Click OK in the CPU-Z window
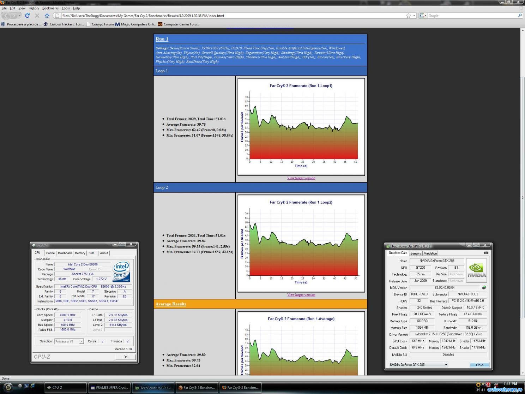This screenshot has width=525, height=394. pos(126,357)
